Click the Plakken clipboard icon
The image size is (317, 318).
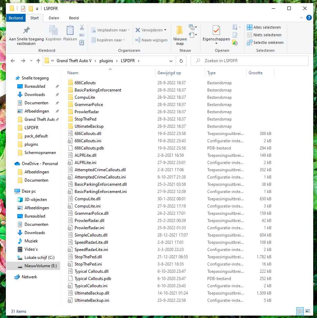click(70, 33)
